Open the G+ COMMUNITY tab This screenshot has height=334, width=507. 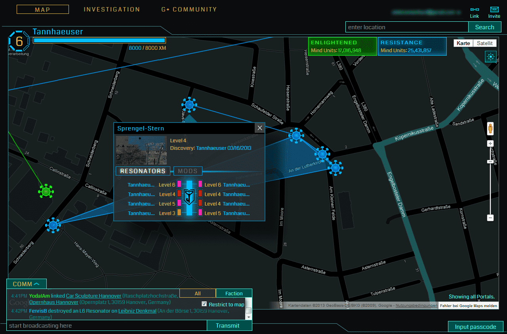pos(189,9)
